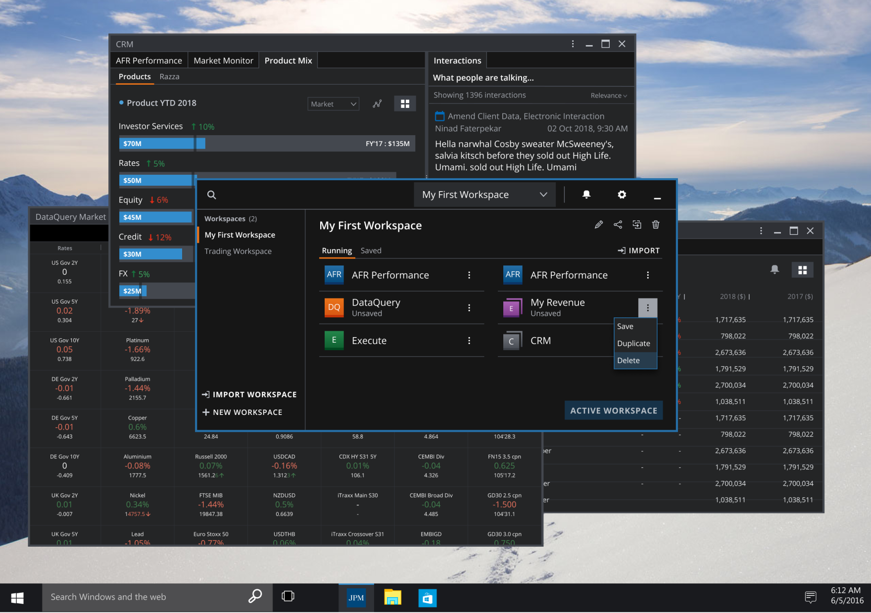Open Task View in taskbar

tap(288, 596)
